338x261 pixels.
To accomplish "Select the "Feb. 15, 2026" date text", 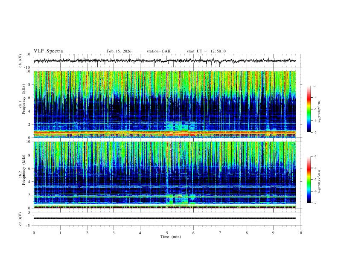I will point(119,51).
